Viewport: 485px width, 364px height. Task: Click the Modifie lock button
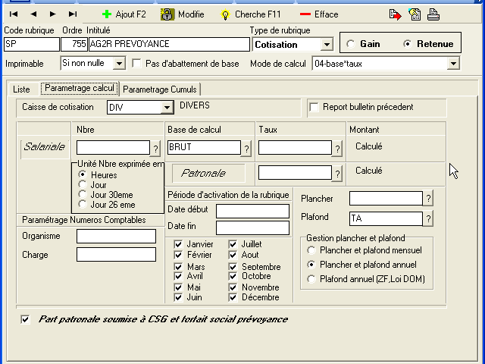click(x=183, y=14)
